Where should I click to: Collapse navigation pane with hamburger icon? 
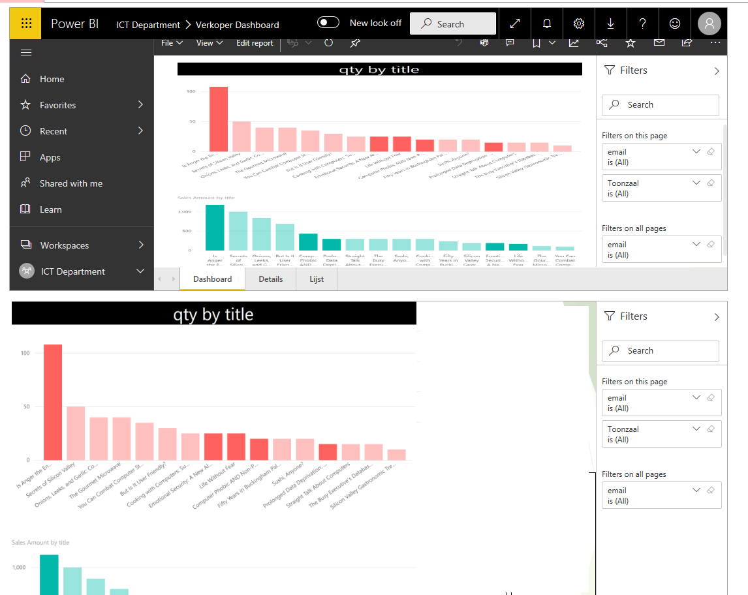26,52
